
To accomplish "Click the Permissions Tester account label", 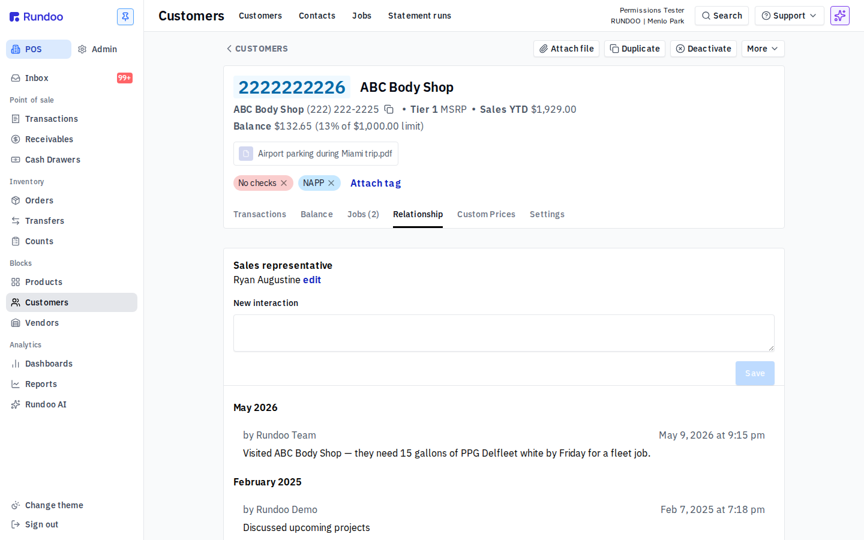I will pyautogui.click(x=652, y=10).
